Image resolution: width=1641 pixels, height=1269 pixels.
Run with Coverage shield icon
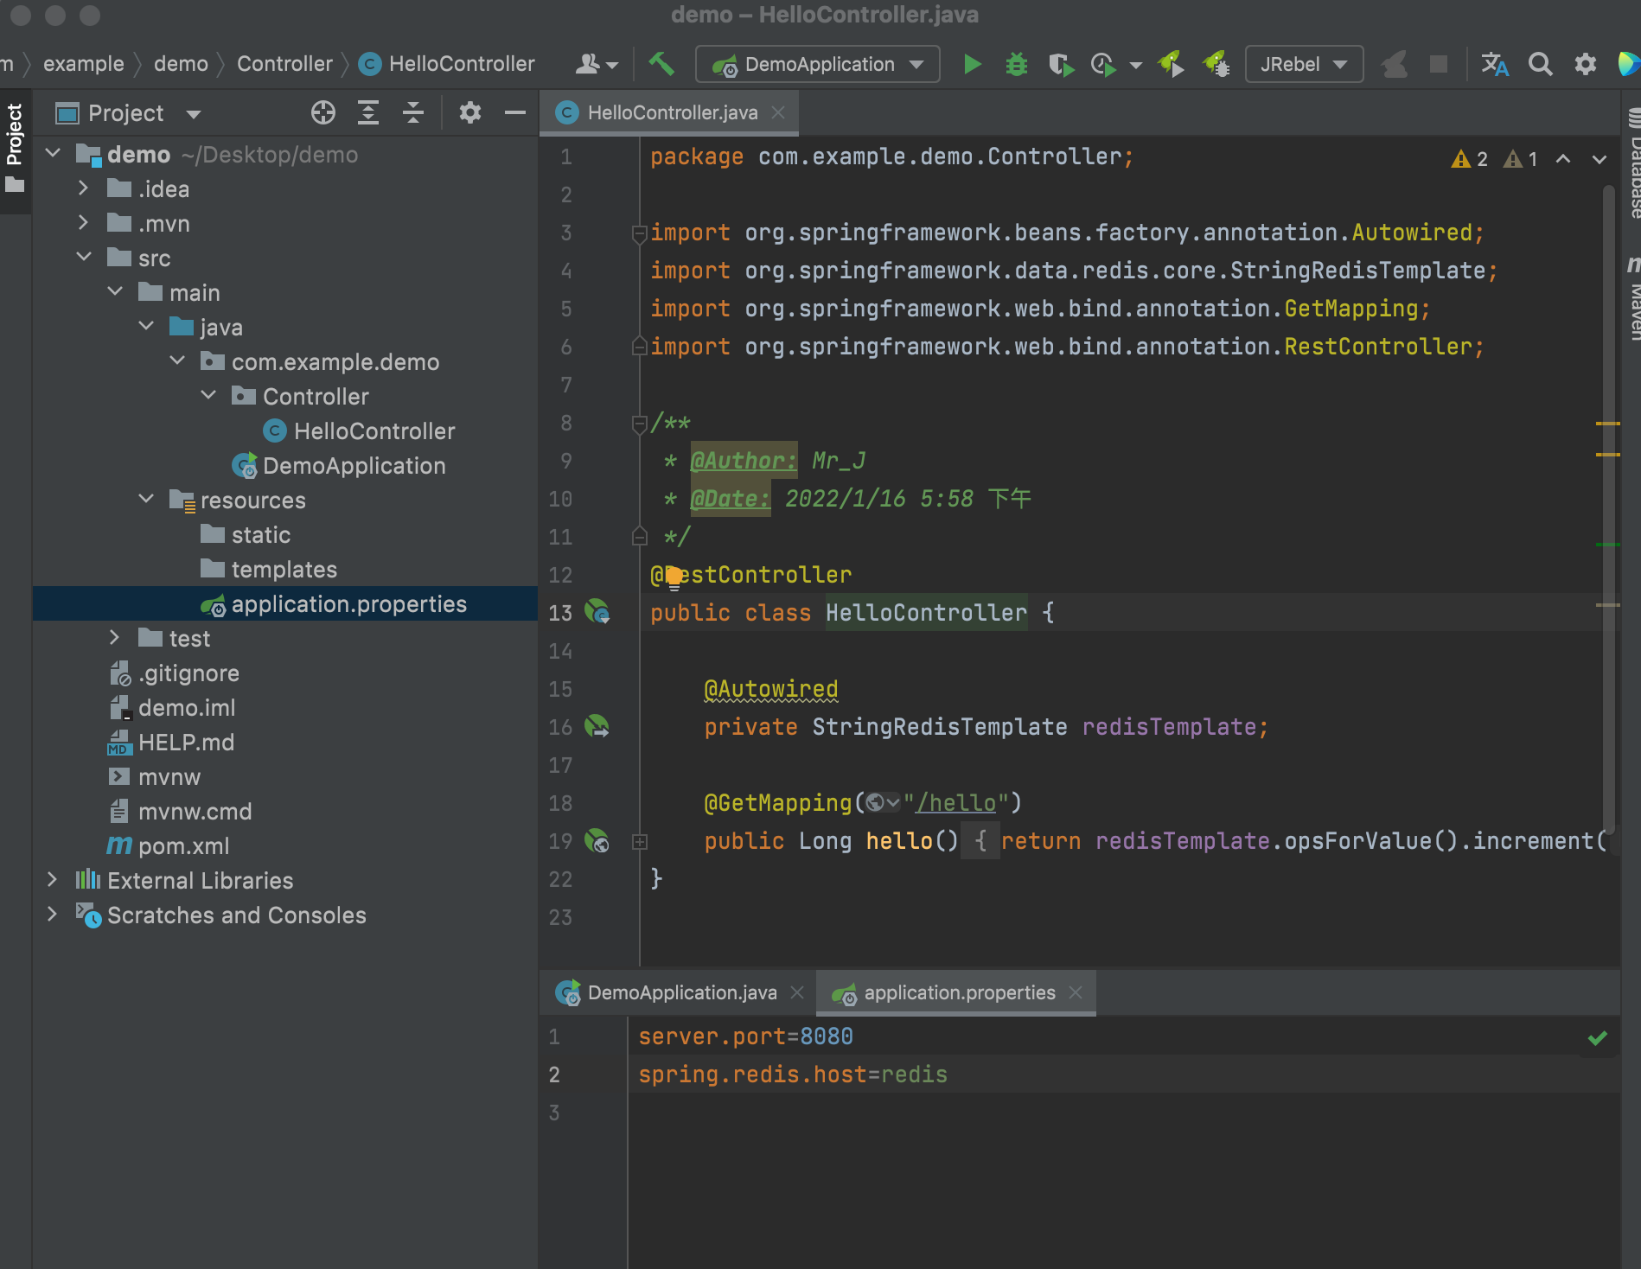(1060, 65)
